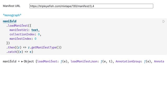Click the manifestUri property key
This screenshot has width=167, height=104.
[x=19, y=30]
